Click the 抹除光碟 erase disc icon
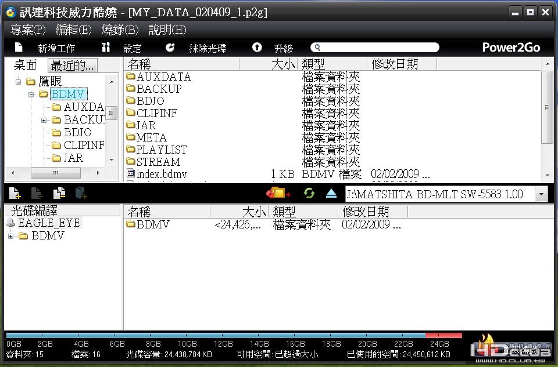 pyautogui.click(x=170, y=47)
